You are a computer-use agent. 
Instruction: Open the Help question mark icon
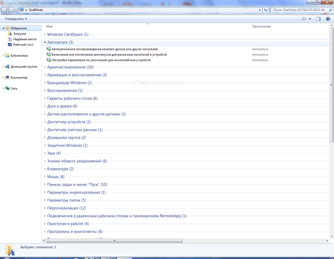[328, 19]
